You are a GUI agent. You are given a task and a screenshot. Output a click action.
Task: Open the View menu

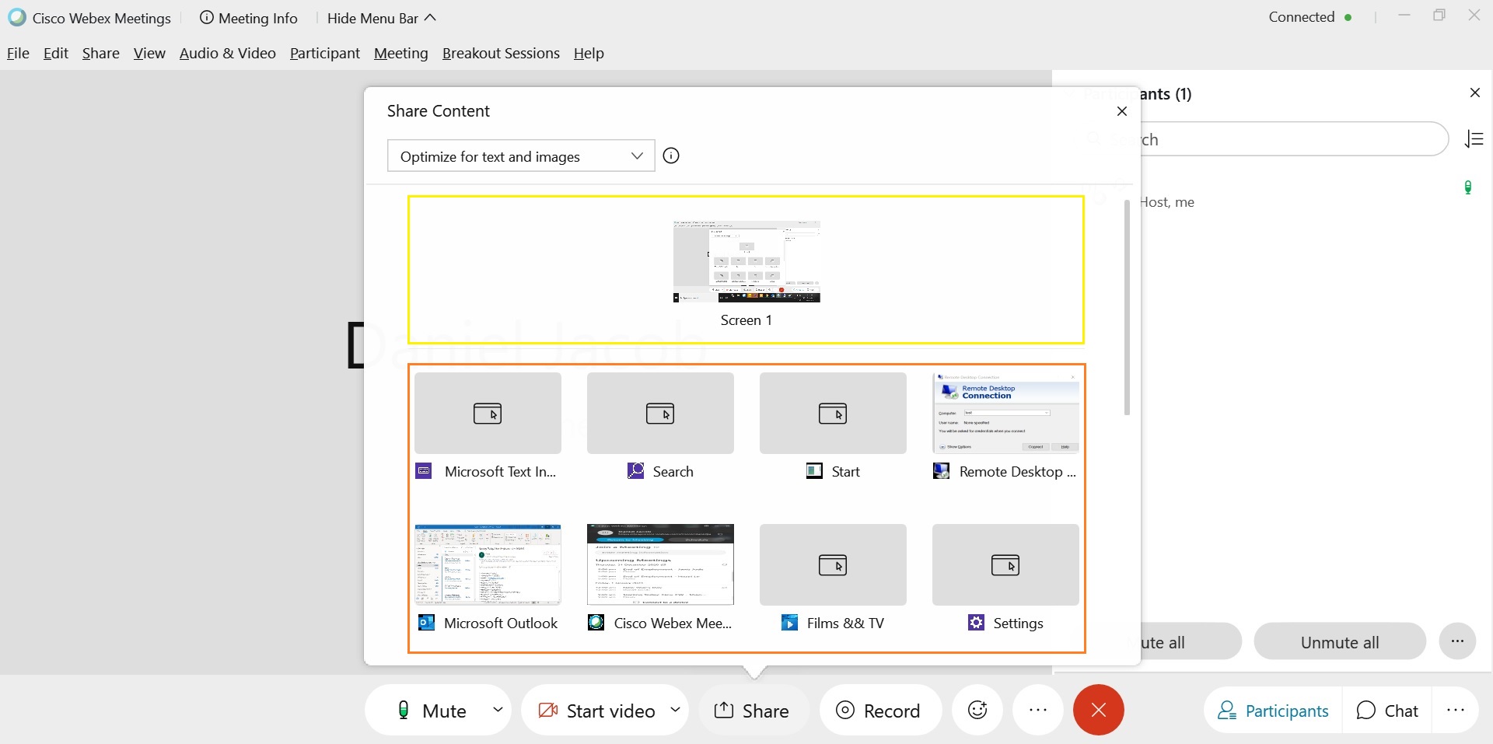pos(149,53)
